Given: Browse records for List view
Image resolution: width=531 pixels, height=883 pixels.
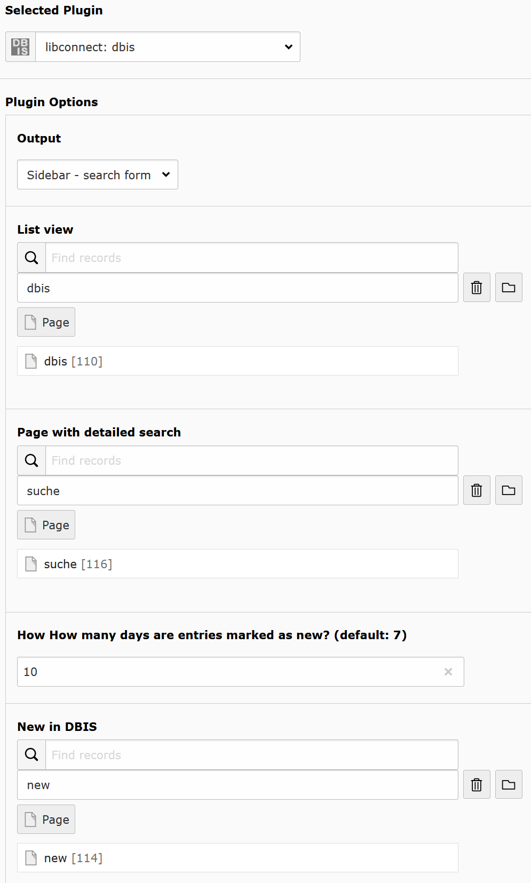Looking at the screenshot, I should pyautogui.click(x=509, y=288).
